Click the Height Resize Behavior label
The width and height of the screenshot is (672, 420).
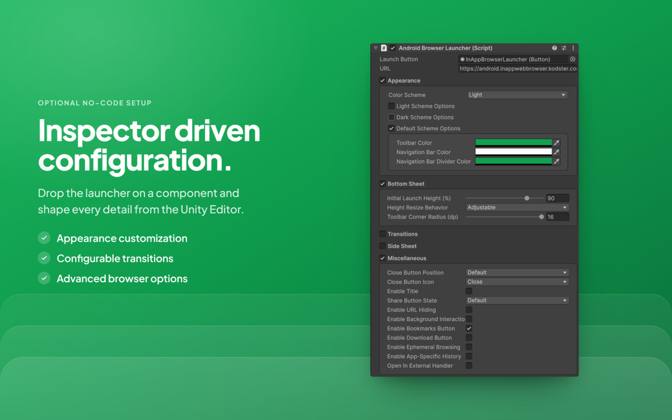pos(418,208)
